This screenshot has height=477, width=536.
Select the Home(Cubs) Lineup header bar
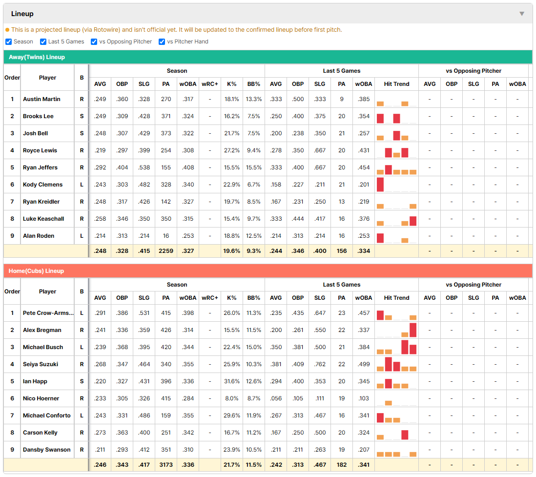[268, 271]
